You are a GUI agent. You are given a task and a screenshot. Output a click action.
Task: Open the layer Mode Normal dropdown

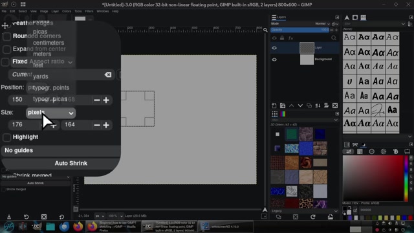tap(322, 24)
